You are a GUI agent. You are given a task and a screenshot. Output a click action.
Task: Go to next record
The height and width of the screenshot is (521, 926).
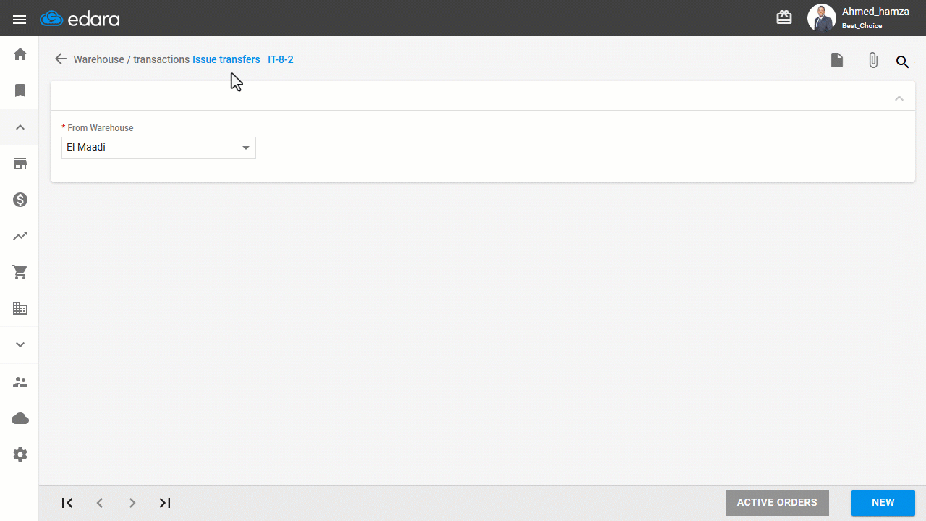(132, 503)
